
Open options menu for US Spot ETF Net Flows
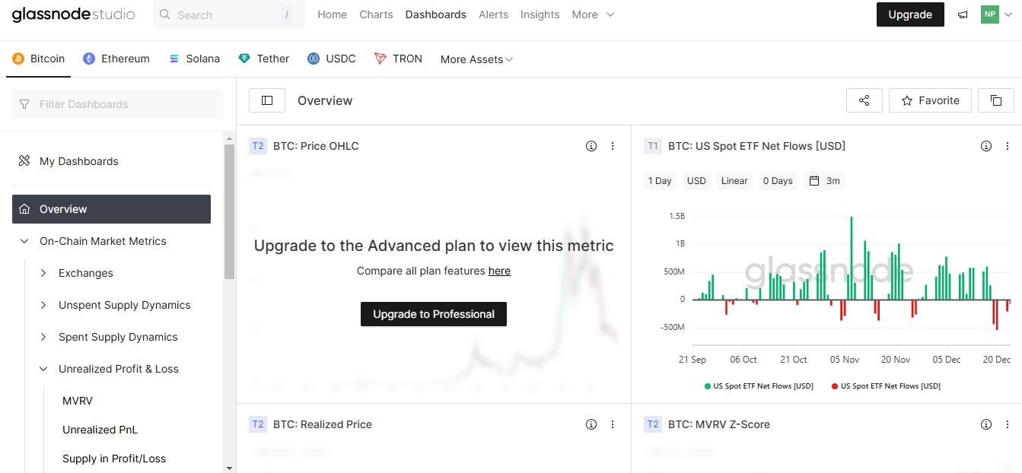click(x=1008, y=146)
